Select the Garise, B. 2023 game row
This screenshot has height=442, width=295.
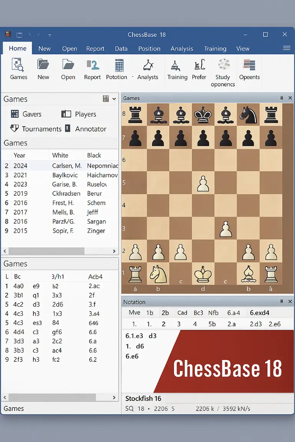pyautogui.click(x=60, y=184)
